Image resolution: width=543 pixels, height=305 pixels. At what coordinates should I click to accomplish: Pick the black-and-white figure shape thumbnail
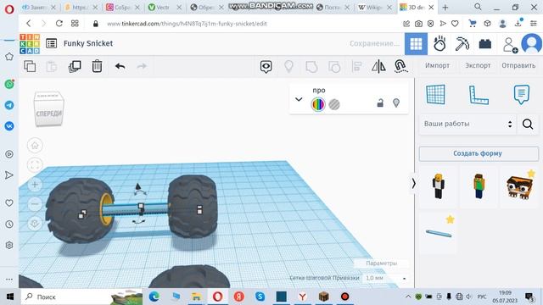coord(439,186)
